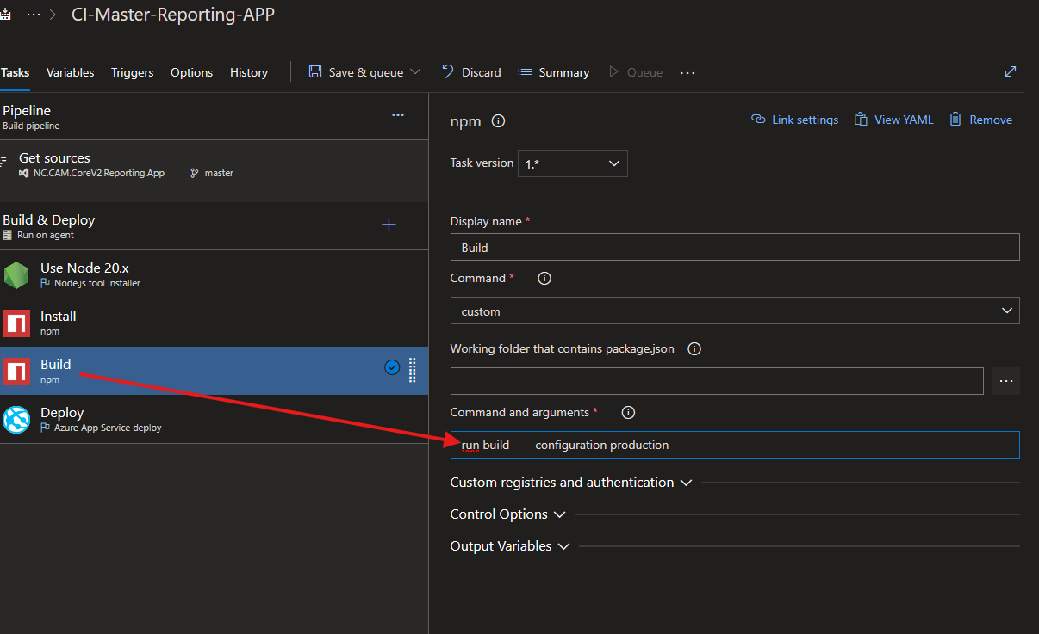This screenshot has width=1039, height=634.
Task: Toggle the Build task enabled checkmark
Action: pos(392,368)
